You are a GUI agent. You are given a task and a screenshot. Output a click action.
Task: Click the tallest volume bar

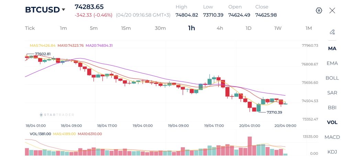(250, 146)
